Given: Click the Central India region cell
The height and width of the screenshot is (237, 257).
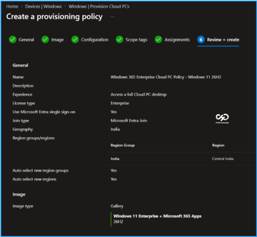Looking at the screenshot, I should [x=223, y=159].
